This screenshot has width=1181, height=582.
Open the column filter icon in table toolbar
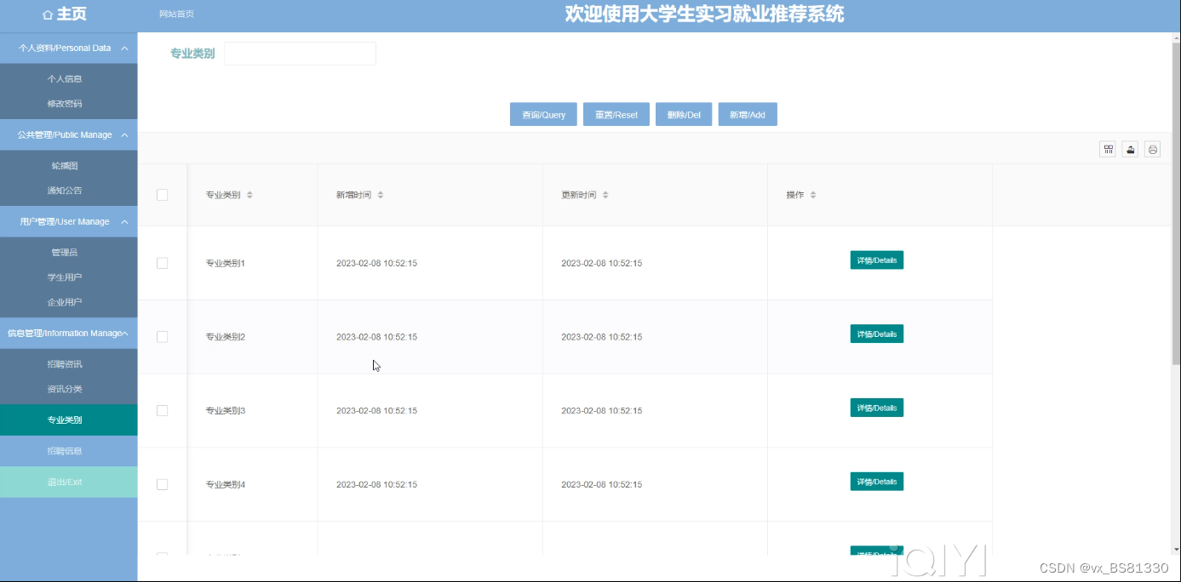click(x=1108, y=150)
